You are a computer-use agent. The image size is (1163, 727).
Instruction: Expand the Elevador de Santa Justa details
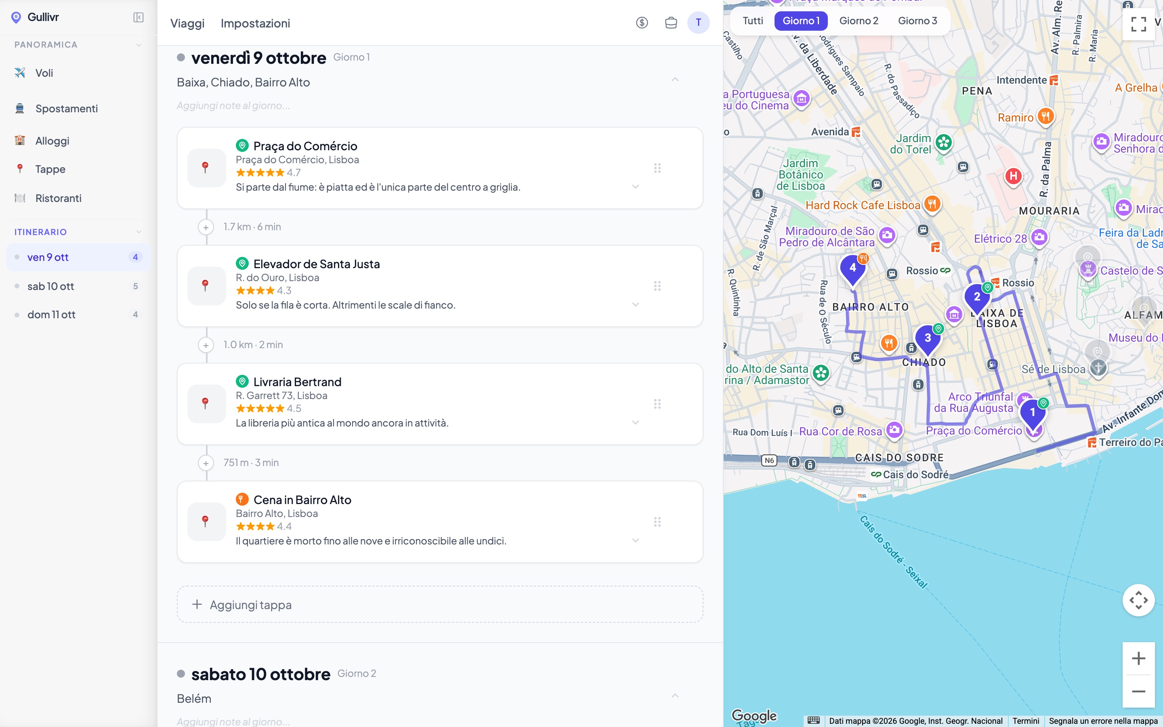click(x=635, y=305)
